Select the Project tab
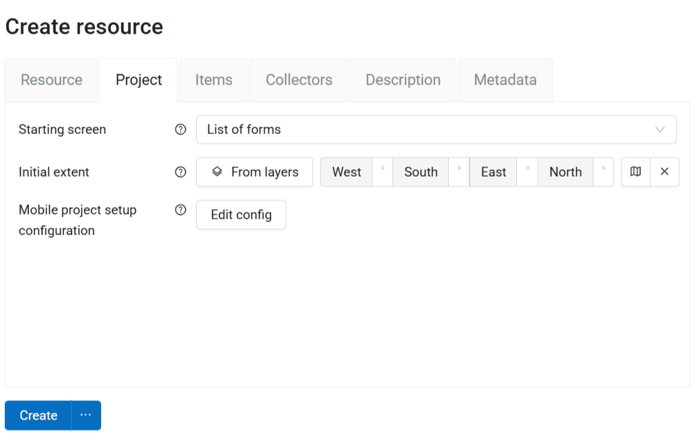 pyautogui.click(x=139, y=80)
